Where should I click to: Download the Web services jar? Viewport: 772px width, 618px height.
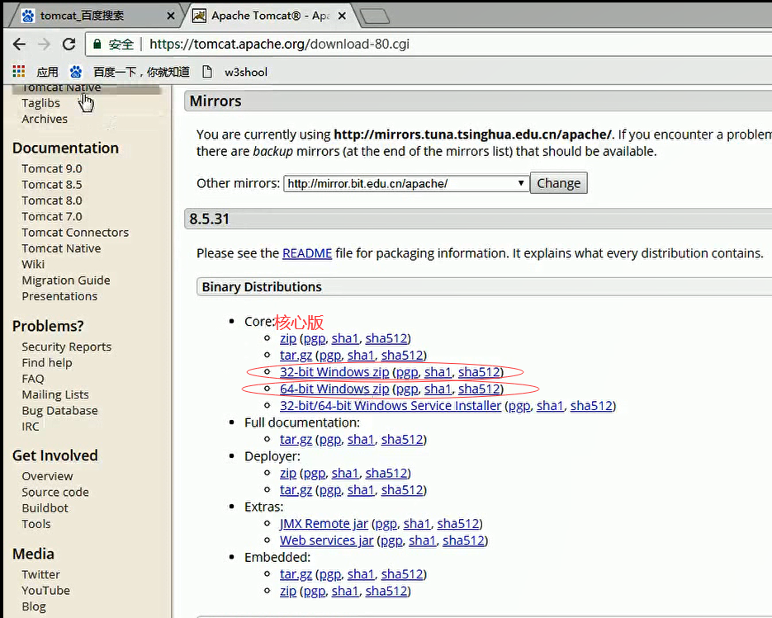pyautogui.click(x=326, y=540)
